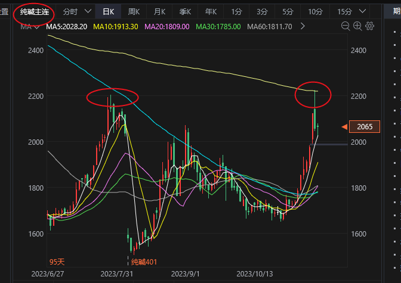Screen dimensions: 401x283
Task: Switch to 15分 minute chart
Action: coord(344,11)
